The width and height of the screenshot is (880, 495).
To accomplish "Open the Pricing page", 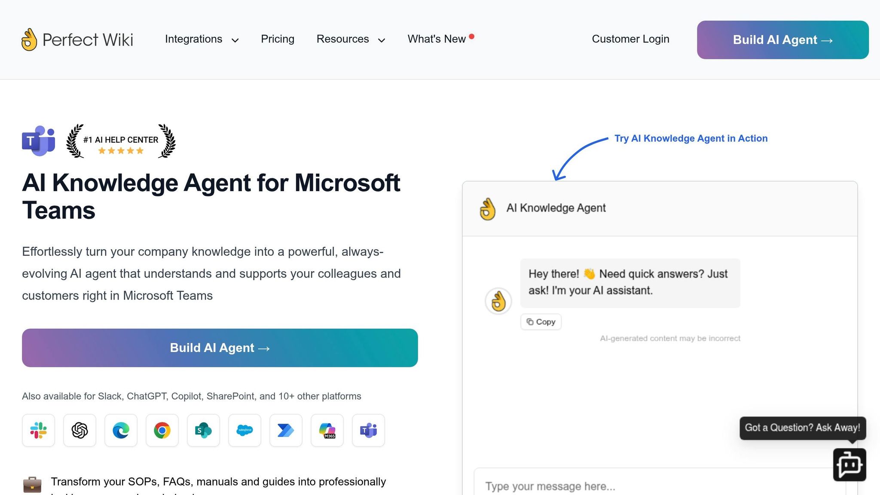I will click(278, 39).
